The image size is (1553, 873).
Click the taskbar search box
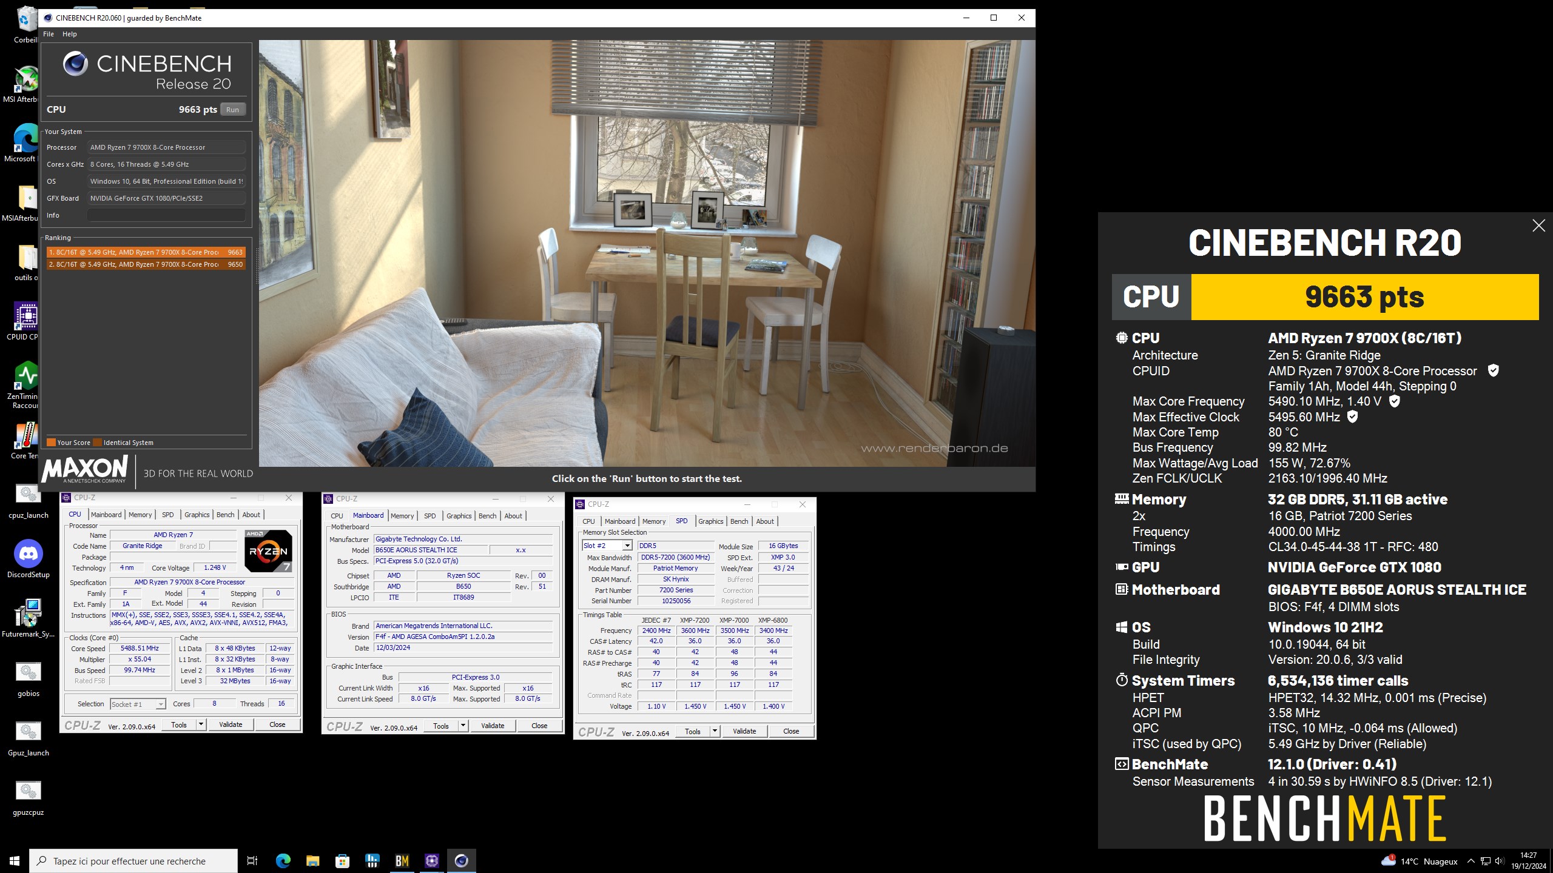[133, 861]
